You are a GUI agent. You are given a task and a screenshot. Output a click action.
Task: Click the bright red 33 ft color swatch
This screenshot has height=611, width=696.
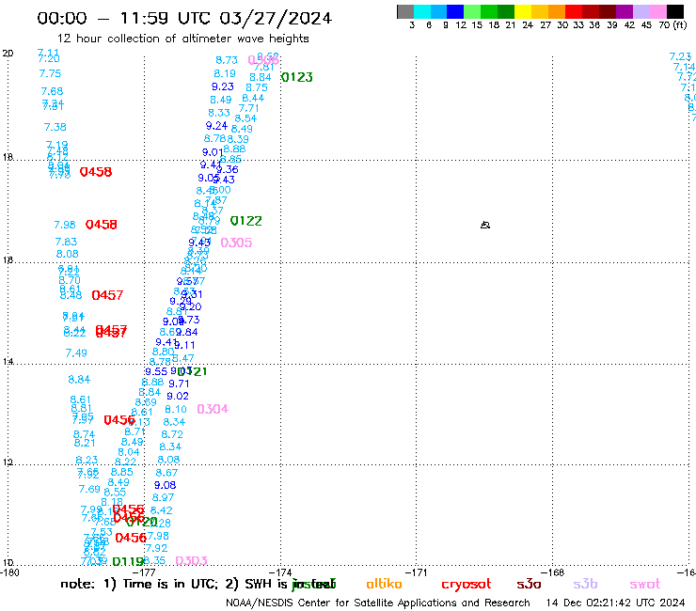coord(574,11)
